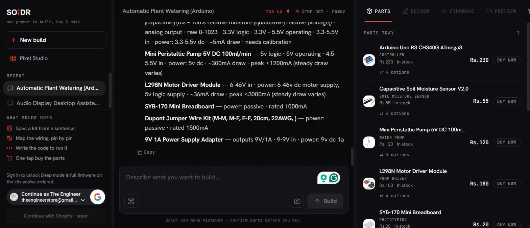Buy the Capacitive Soil Moisture Sensor now
The height and width of the screenshot is (228, 530).
coord(506,101)
